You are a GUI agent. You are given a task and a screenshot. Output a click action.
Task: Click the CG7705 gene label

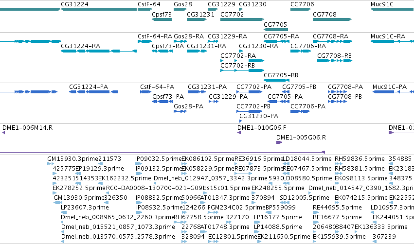[275, 24]
